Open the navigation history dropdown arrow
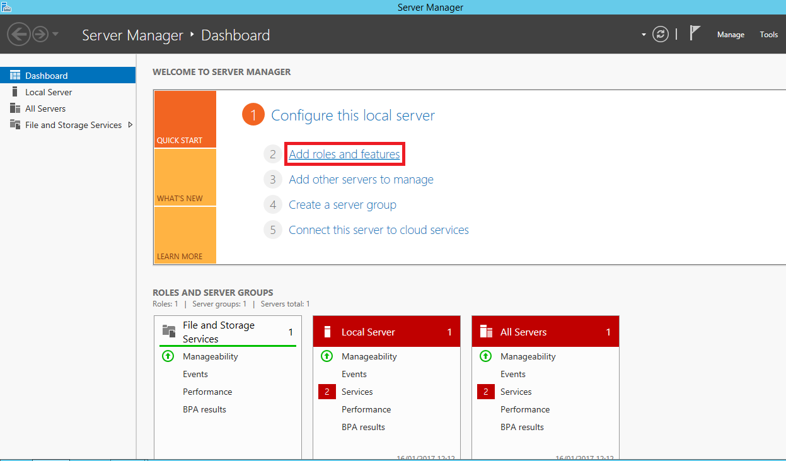Screen dimensions: 786x461 tap(55, 34)
